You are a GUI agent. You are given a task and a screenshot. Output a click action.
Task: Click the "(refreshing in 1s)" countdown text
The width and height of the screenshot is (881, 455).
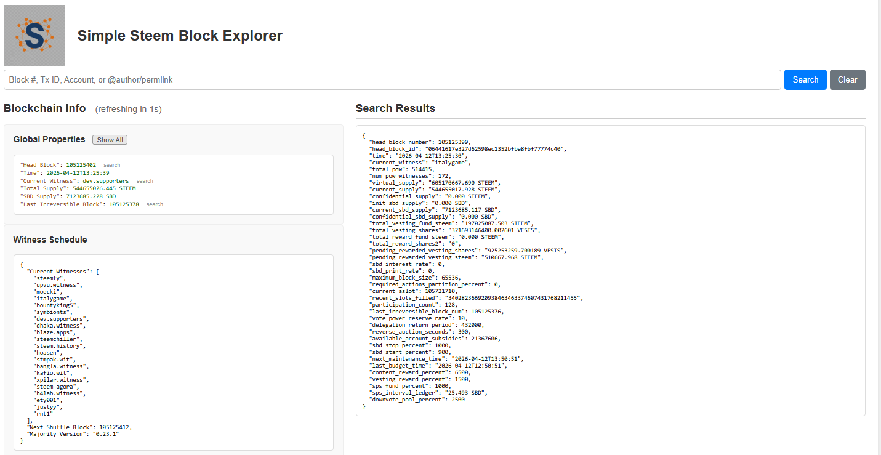(x=128, y=109)
